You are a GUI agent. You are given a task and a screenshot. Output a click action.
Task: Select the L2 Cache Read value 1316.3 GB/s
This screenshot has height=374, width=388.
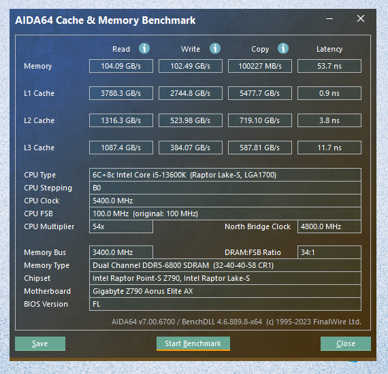tap(121, 120)
